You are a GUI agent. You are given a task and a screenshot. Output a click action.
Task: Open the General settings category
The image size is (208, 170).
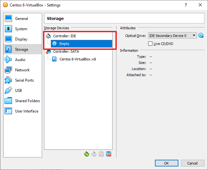[x=23, y=18]
